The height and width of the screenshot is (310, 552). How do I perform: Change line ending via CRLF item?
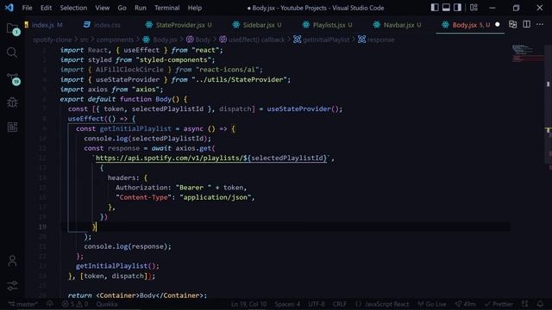[339, 304]
